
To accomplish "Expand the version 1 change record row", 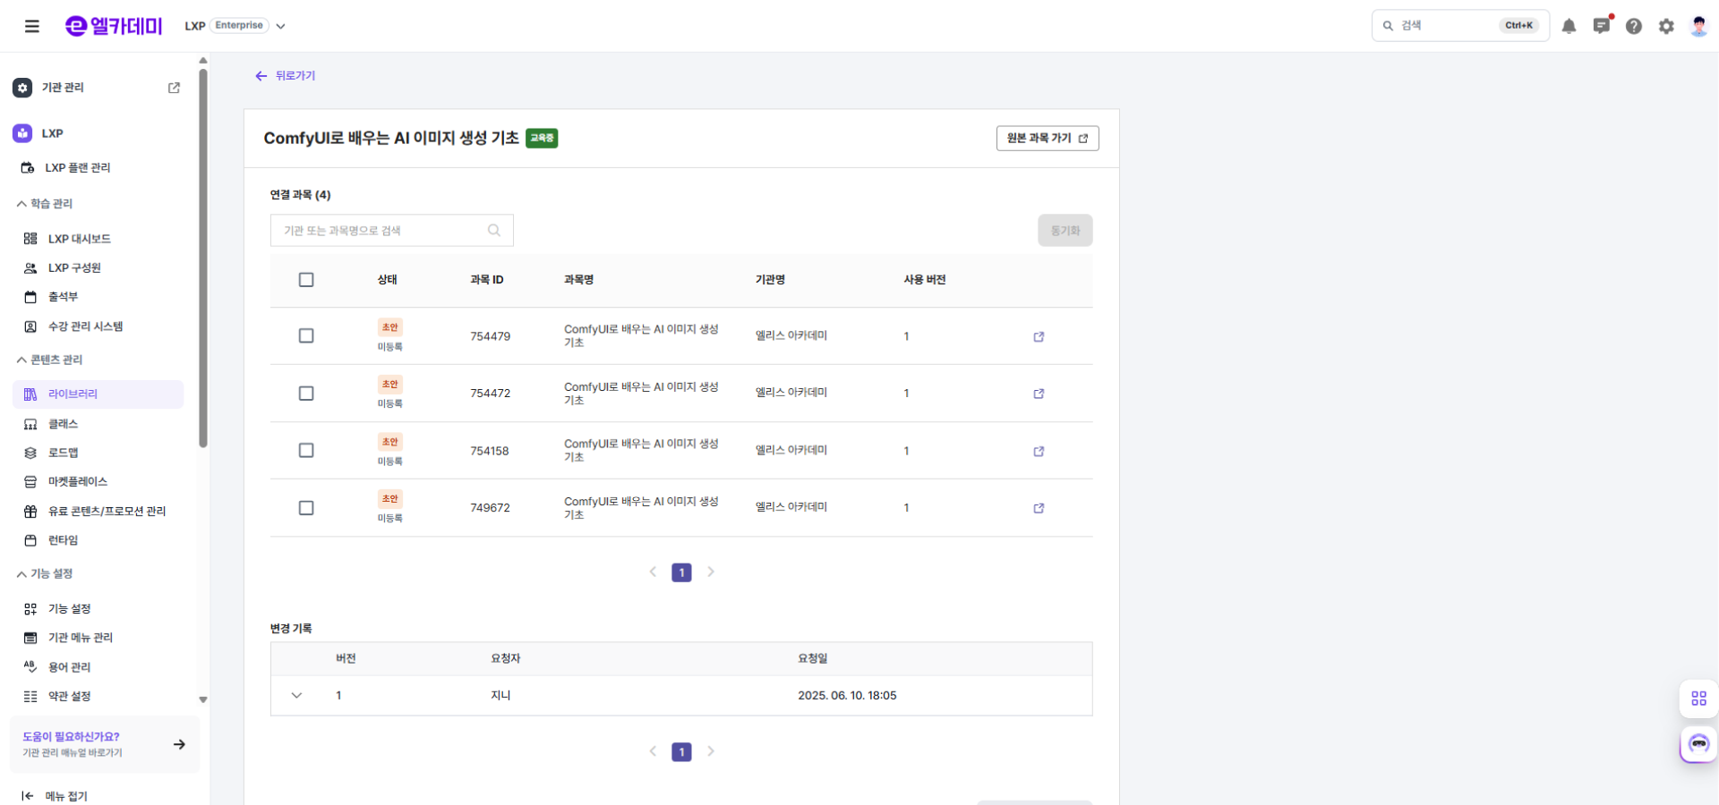I will point(296,696).
